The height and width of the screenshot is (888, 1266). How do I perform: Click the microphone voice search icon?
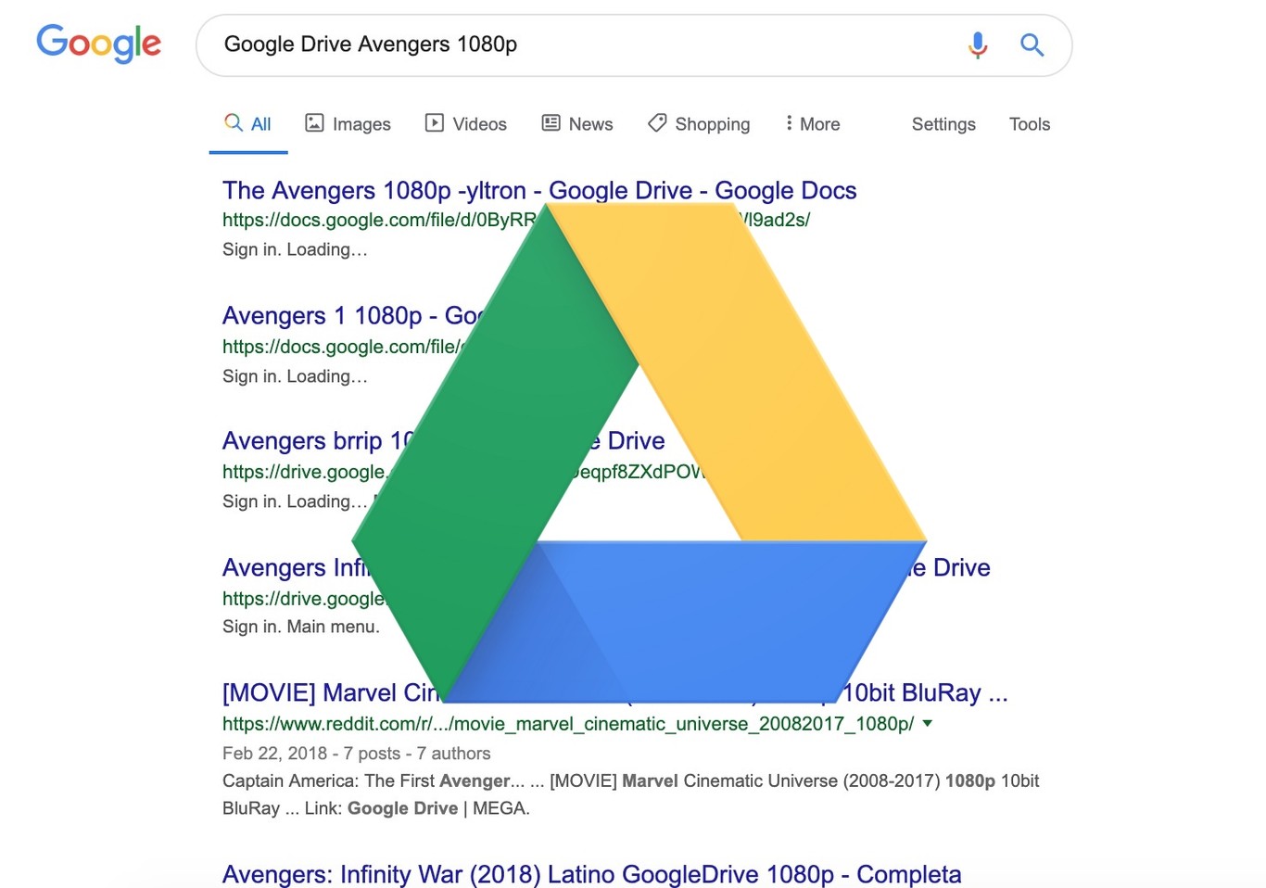(x=977, y=44)
